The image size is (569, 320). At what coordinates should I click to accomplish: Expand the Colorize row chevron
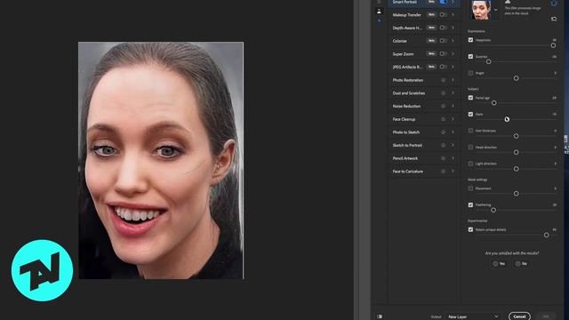click(453, 41)
